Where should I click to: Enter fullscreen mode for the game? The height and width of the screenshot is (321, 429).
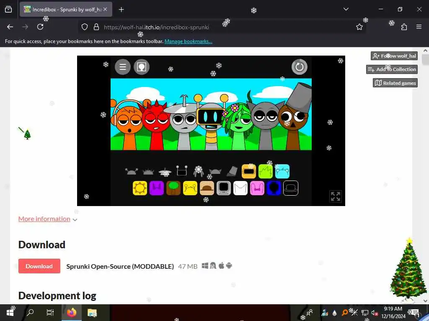click(336, 196)
